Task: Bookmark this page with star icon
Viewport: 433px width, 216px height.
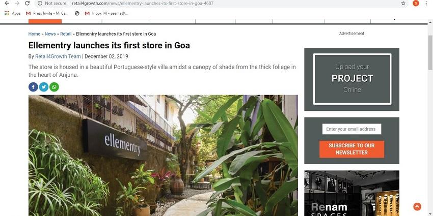Action: [403, 4]
